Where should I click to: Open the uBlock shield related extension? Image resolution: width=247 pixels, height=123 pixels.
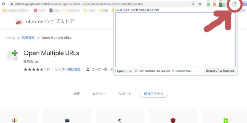[173, 120]
